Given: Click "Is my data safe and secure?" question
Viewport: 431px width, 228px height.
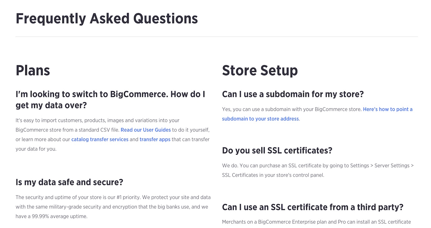Looking at the screenshot, I should 69,182.
